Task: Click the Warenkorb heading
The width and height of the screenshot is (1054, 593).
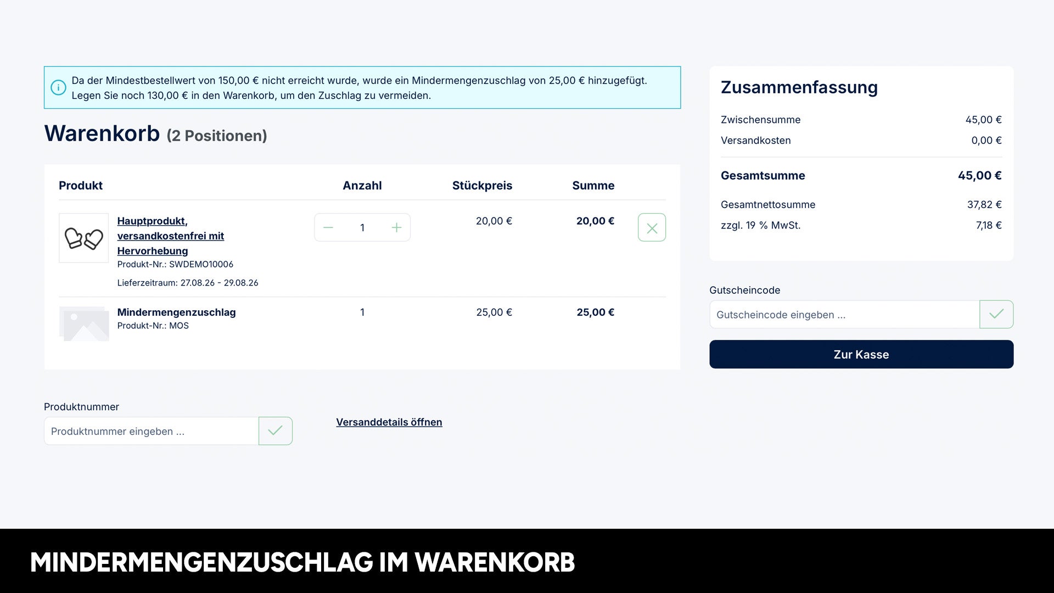Action: point(102,133)
